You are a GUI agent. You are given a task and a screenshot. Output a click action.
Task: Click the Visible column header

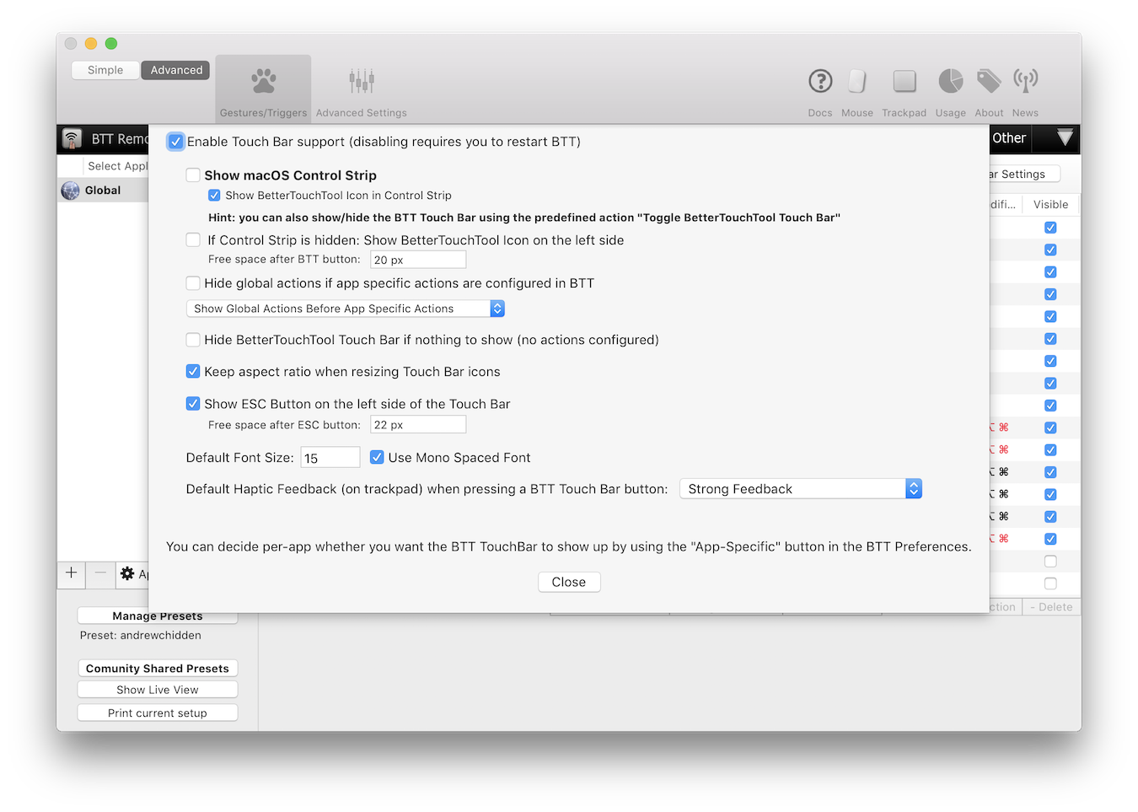pos(1050,205)
